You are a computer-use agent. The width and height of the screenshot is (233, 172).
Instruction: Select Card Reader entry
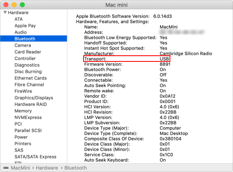click(28, 52)
